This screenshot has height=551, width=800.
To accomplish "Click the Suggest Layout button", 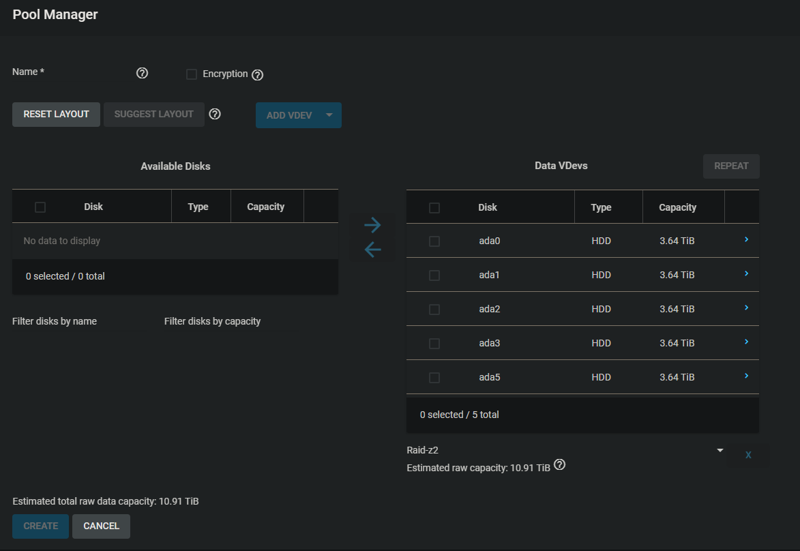I will [154, 115].
